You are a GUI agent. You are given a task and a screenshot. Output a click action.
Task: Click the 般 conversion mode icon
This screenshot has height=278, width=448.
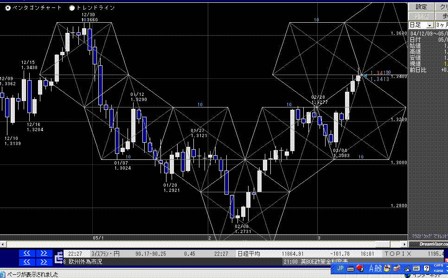[x=378, y=268]
